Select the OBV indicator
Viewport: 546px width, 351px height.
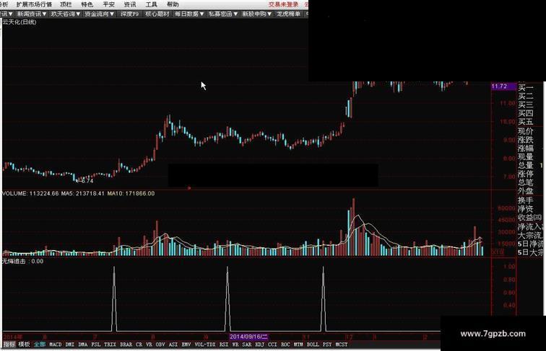tap(160, 345)
